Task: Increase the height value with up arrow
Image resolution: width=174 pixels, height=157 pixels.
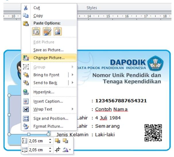Action: coord(50,140)
